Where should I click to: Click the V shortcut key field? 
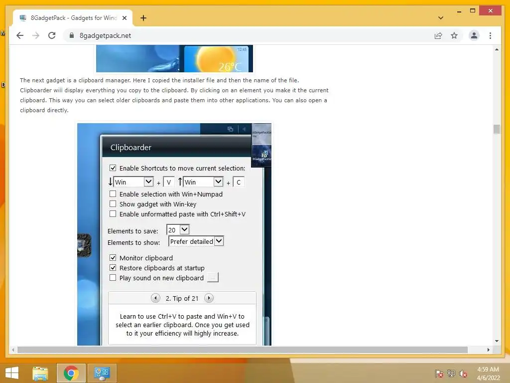click(x=168, y=182)
